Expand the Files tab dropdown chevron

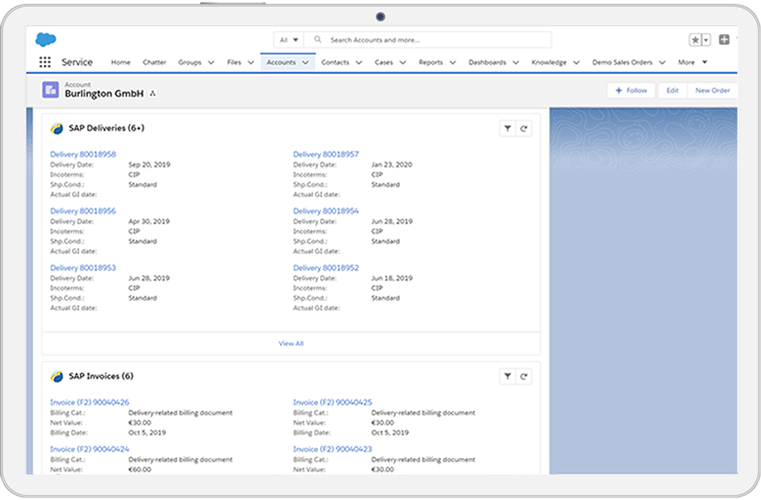(x=251, y=62)
